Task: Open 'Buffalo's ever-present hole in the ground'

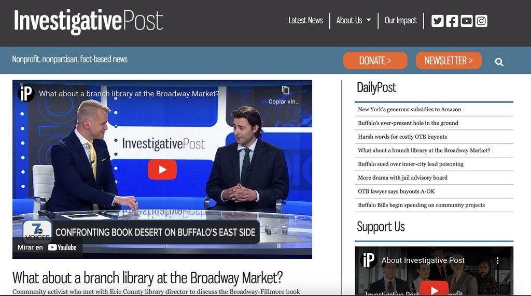Action: click(x=408, y=123)
